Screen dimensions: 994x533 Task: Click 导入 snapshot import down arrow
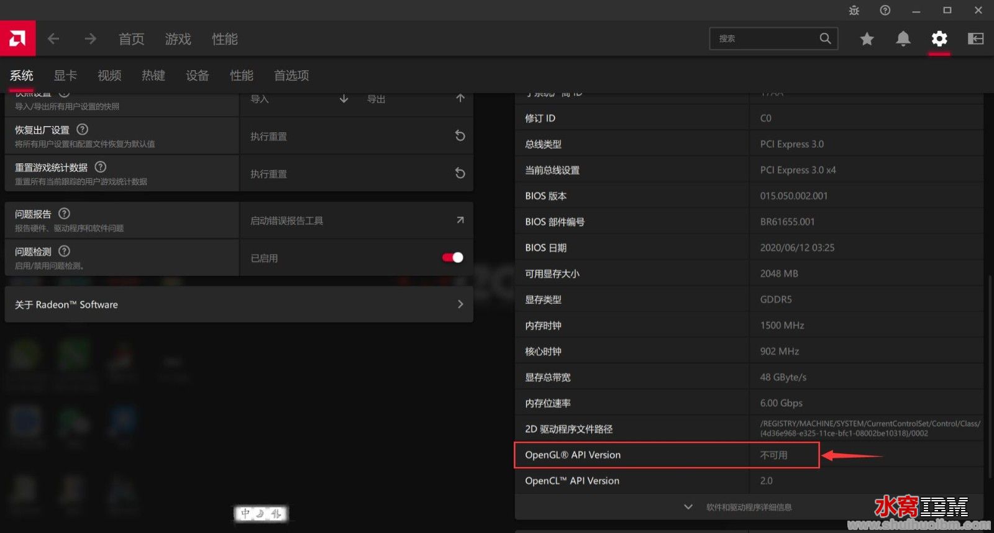tap(344, 99)
